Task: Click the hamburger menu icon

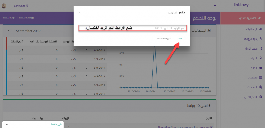Action: point(215,5)
